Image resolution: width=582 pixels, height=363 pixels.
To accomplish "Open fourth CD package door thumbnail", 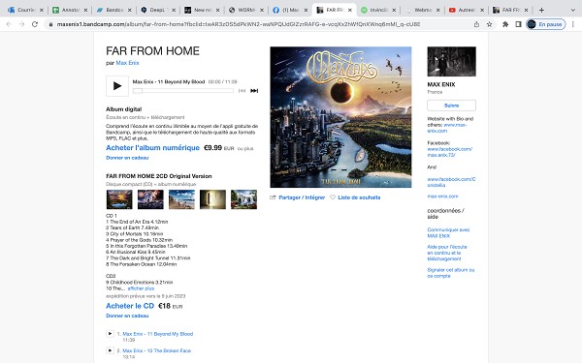I will point(212,199).
